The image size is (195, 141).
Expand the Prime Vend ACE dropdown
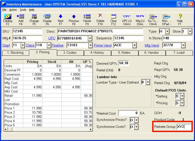pyautogui.click(x=134, y=45)
